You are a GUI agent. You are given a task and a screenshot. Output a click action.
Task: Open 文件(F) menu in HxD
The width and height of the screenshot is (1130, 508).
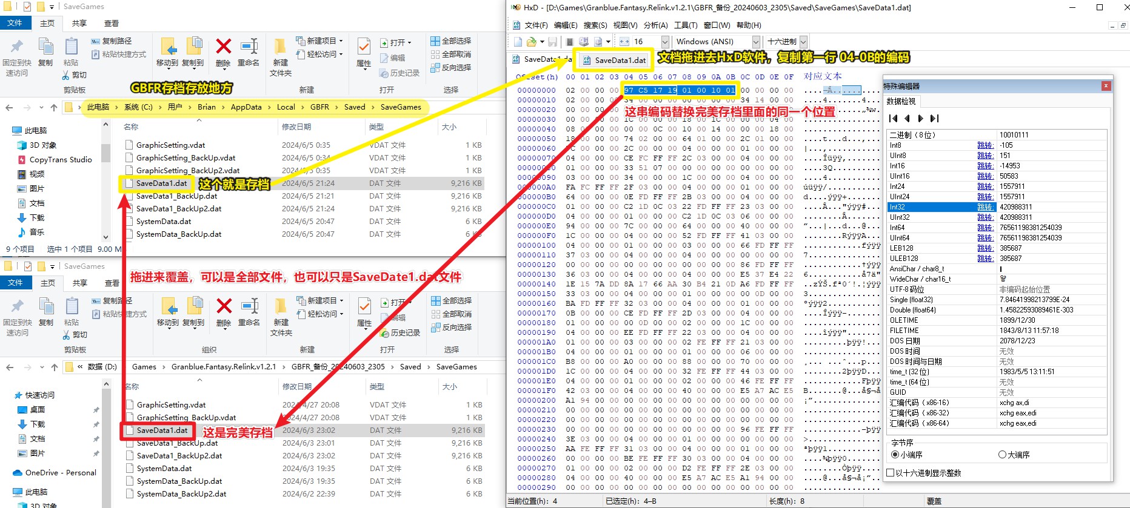pyautogui.click(x=536, y=25)
